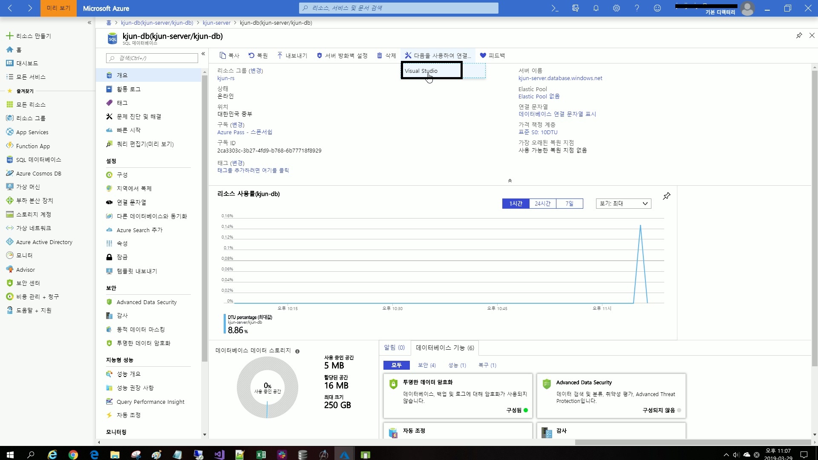
Task: Click the Delete (삭제) toolbar button
Action: click(386, 55)
